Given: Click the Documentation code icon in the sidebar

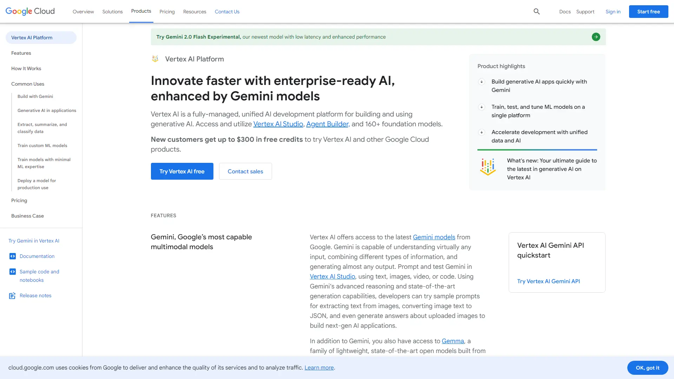Looking at the screenshot, I should tap(13, 256).
